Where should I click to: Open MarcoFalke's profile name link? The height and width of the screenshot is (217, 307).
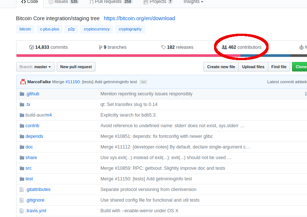39,82
